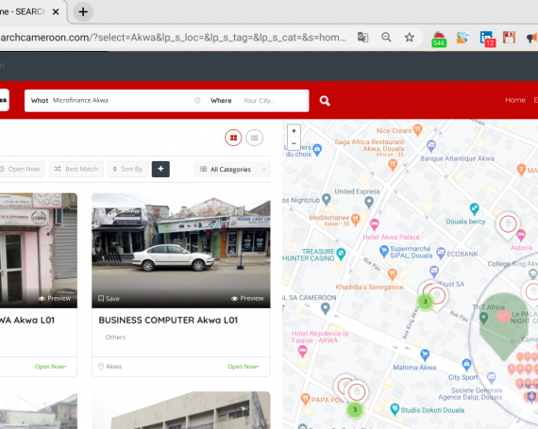Image resolution: width=538 pixels, height=429 pixels.
Task: Run search with the magnifier button
Action: (x=325, y=100)
